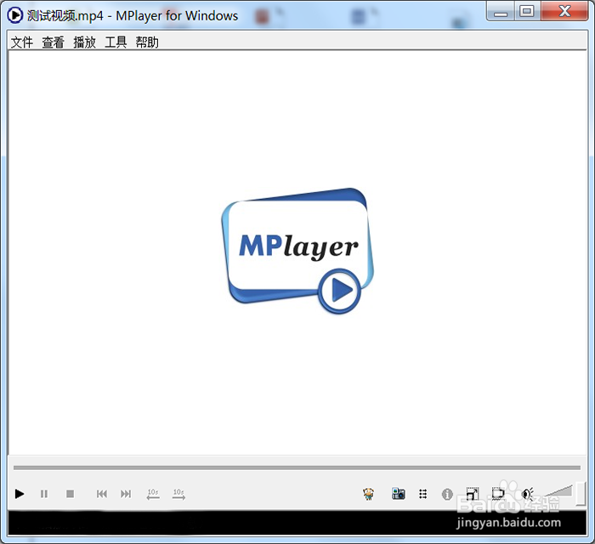
Task: Close the MPlayer window
Action: coord(564,11)
